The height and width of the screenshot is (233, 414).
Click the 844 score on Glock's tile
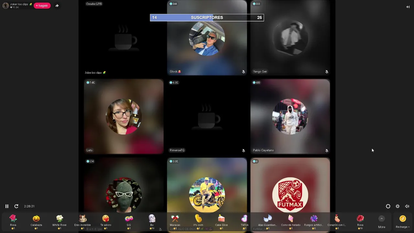[x=173, y=4]
